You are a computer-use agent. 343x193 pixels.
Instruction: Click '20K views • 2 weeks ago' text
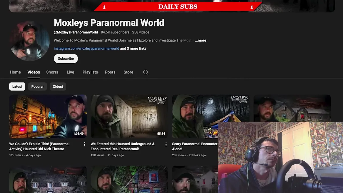[x=189, y=155]
